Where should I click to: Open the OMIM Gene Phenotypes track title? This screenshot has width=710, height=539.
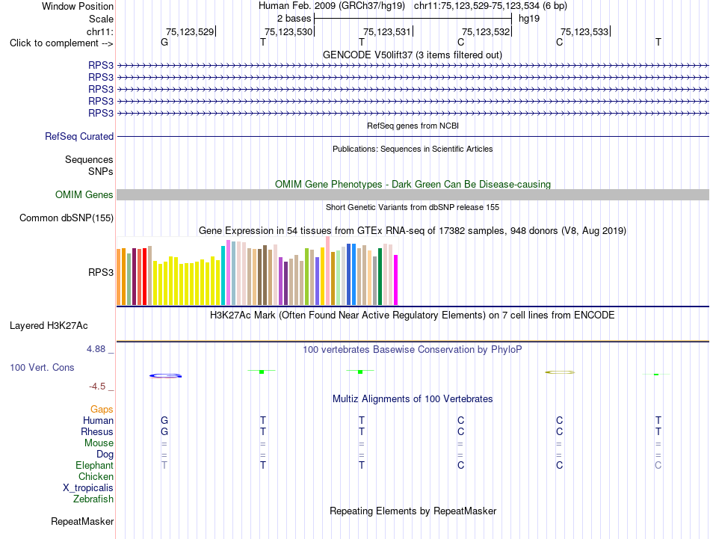[x=413, y=185]
